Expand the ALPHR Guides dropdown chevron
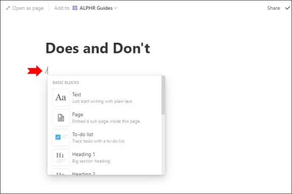The width and height of the screenshot is (292, 194). coord(116,8)
